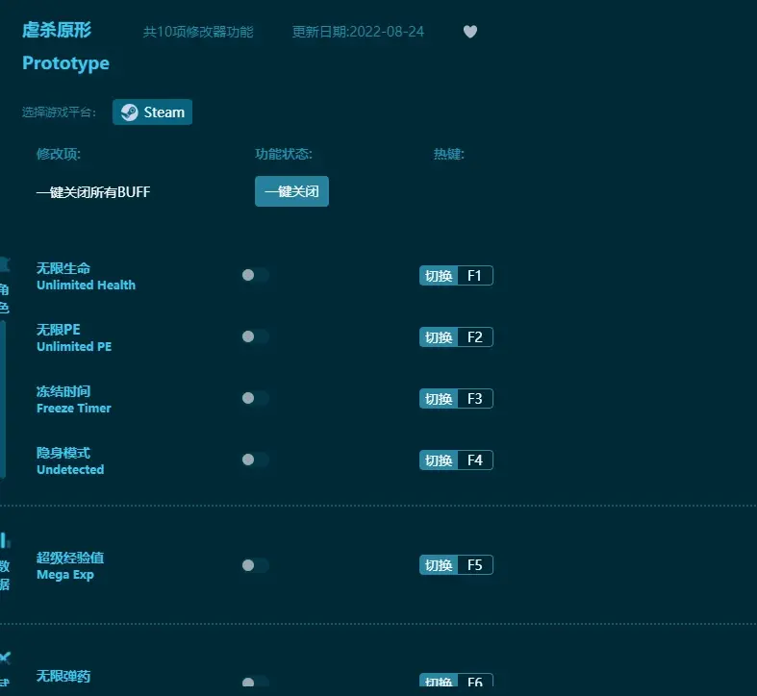757x696 pixels.
Task: Click the 热键 column header
Action: coord(448,154)
